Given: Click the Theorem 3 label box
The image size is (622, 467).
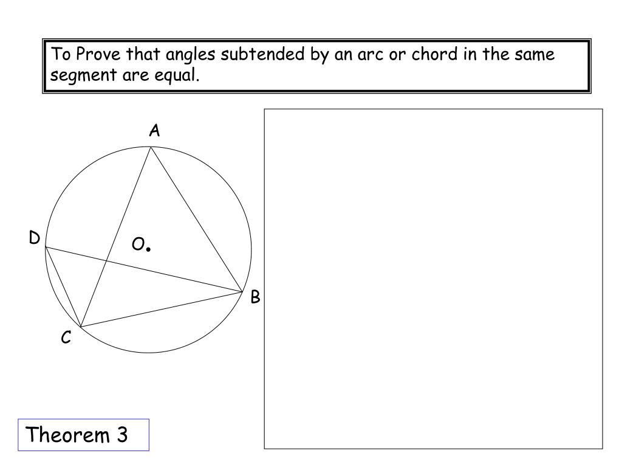Looking at the screenshot, I should pos(83,435).
